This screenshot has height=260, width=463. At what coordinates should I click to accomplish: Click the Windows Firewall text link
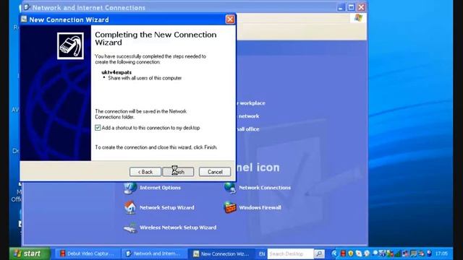pos(260,207)
